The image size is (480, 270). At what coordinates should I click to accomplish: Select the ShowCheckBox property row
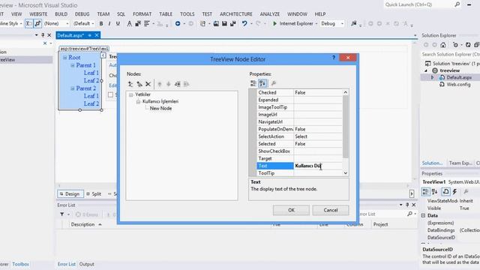click(299, 151)
